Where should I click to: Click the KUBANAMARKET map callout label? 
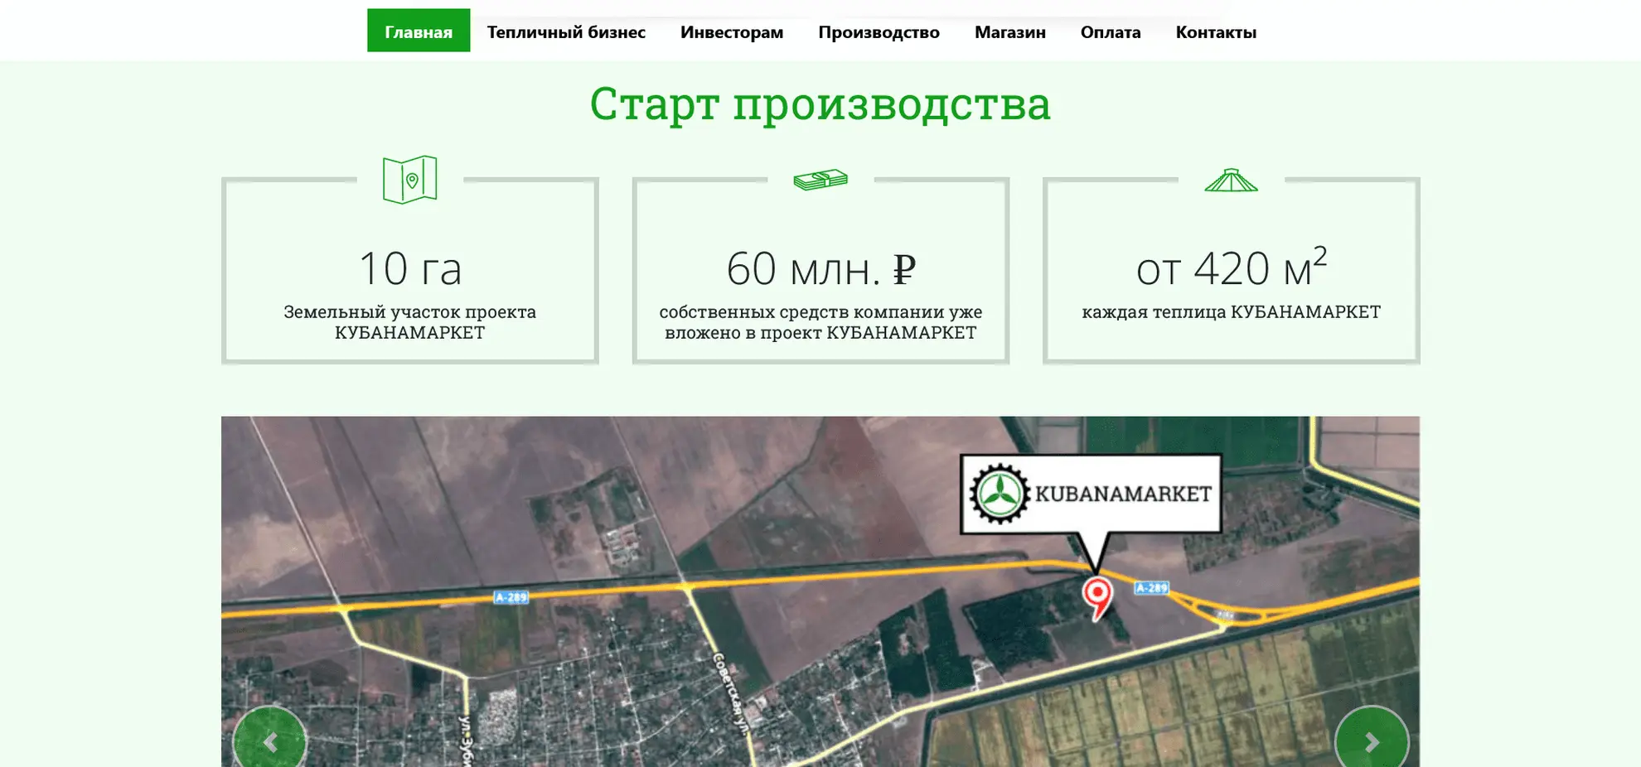pos(1122,494)
